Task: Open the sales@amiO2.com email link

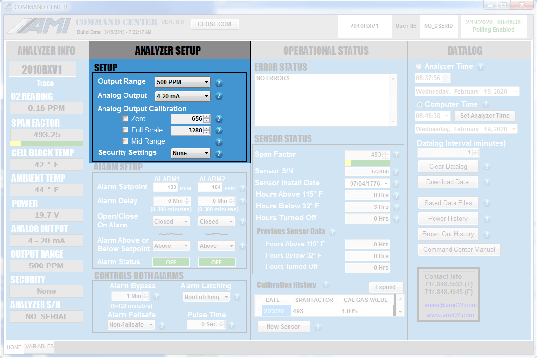Action: pos(451,305)
